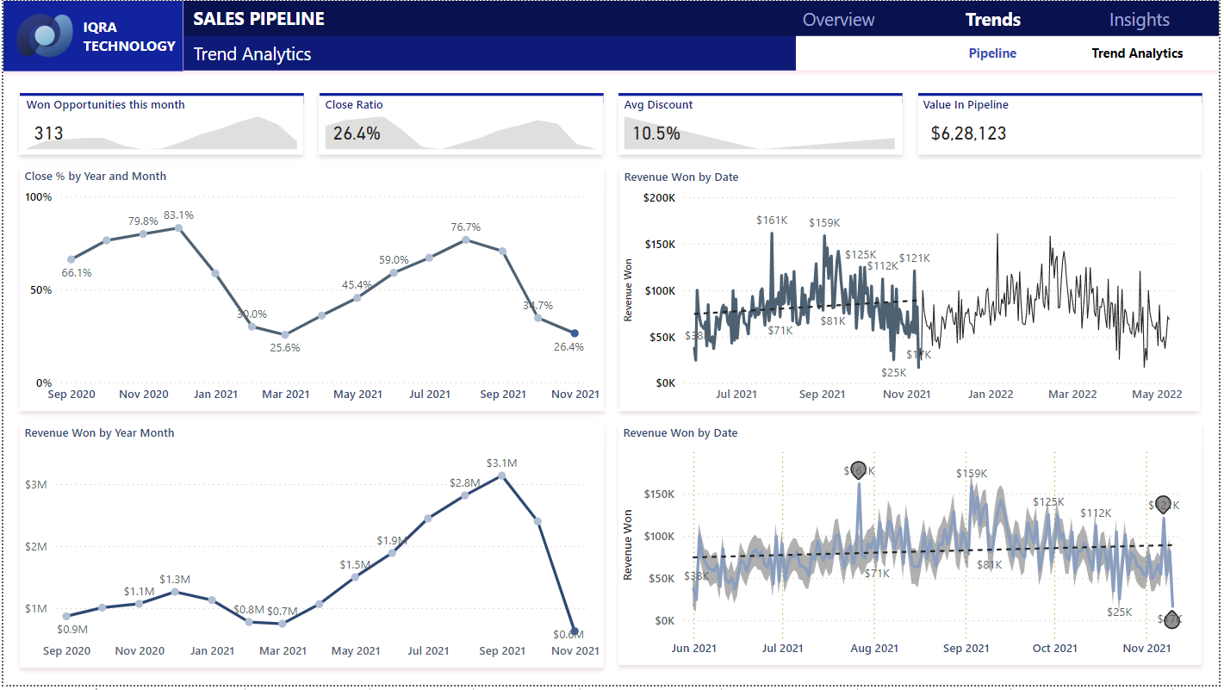Image resolution: width=1224 pixels, height=690 pixels.
Task: Select the 83.1% peak on Close % chart
Action: (180, 228)
